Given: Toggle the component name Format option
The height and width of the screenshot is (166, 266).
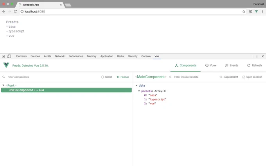Looking at the screenshot, I should pyautogui.click(x=123, y=77).
